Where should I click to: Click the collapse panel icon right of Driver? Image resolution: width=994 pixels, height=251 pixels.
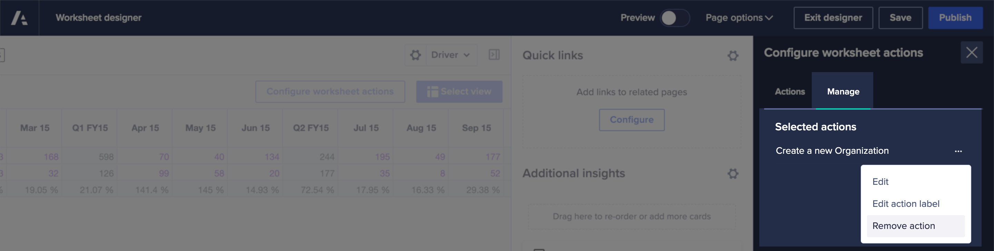[494, 55]
